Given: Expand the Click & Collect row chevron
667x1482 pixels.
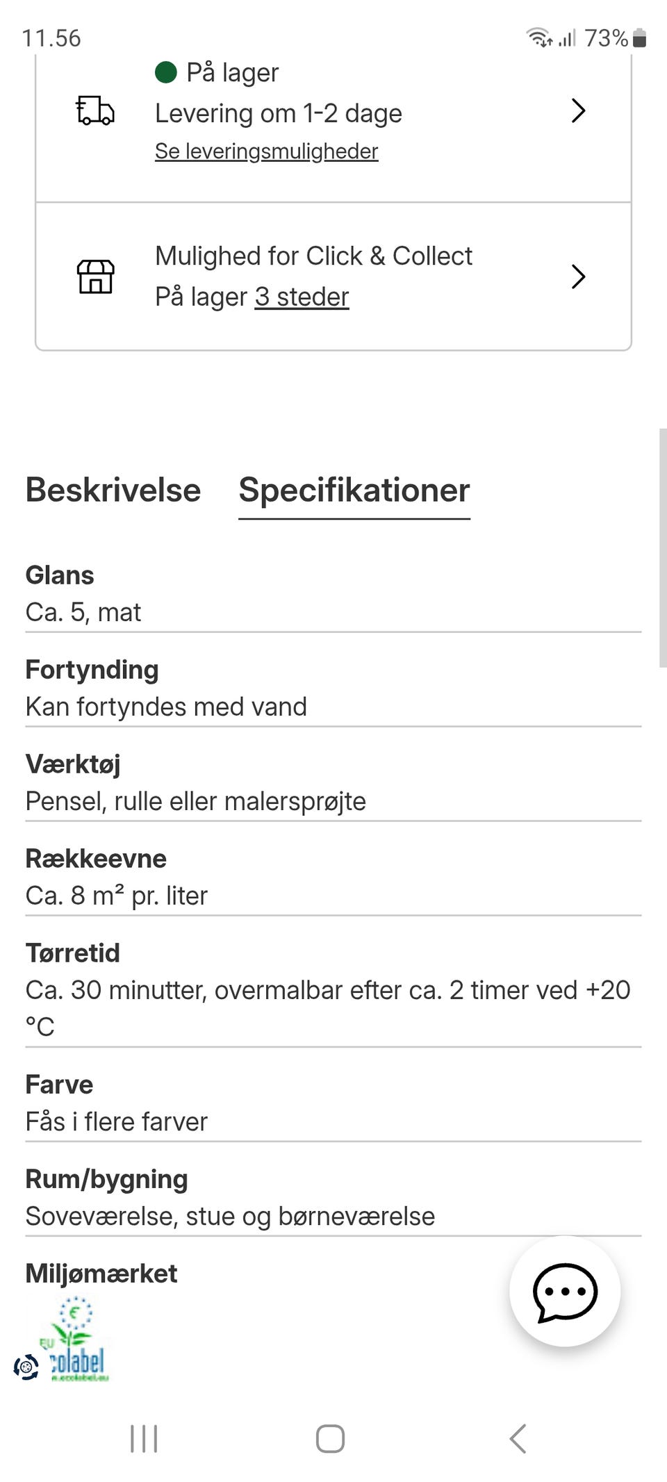Looking at the screenshot, I should (578, 277).
